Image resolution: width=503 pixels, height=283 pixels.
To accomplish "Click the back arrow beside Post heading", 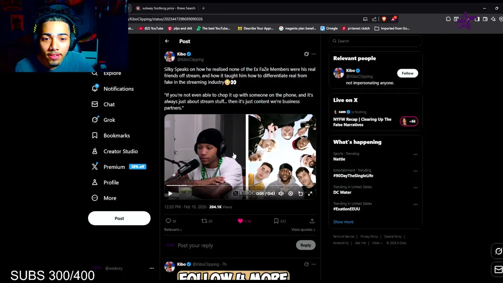I will click(x=167, y=41).
